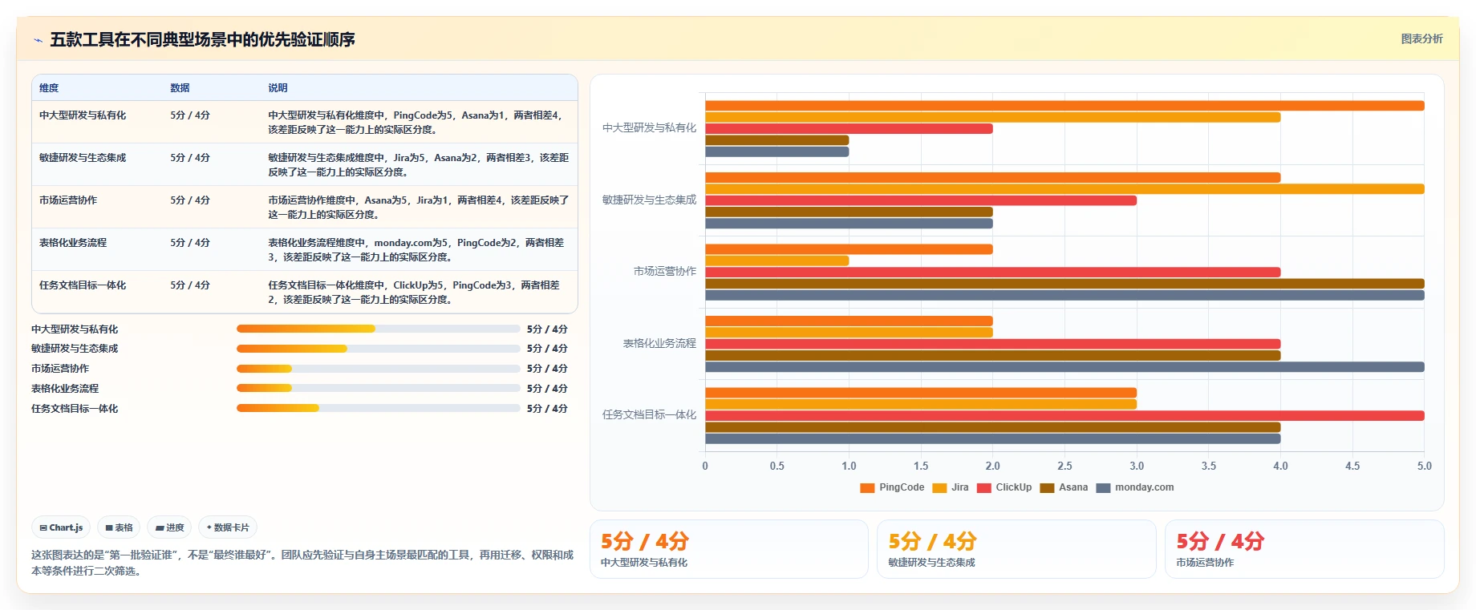Click the 说明 column header
Viewport: 1476px width, 610px height.
tap(278, 88)
